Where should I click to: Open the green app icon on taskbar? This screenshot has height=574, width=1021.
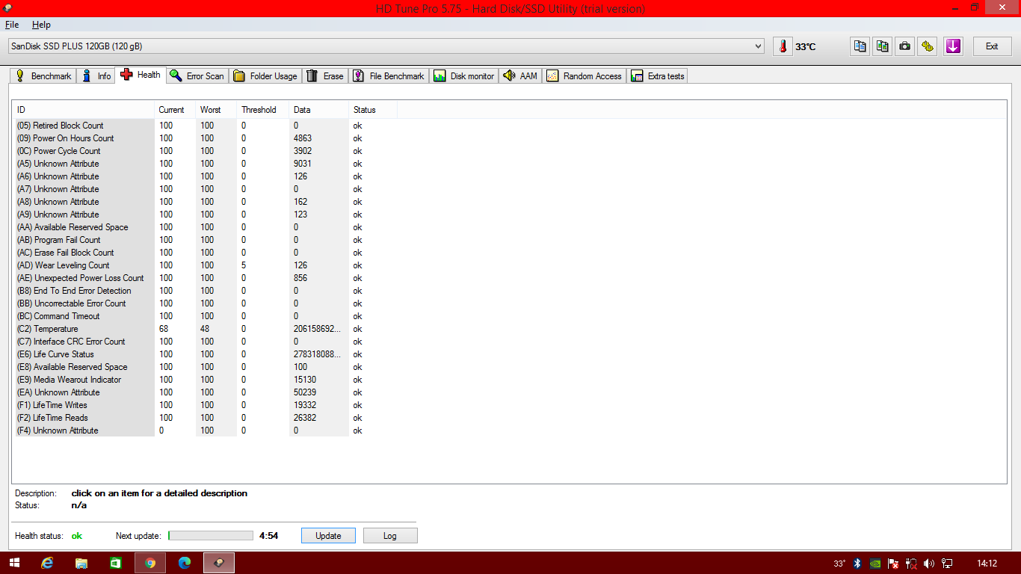click(x=116, y=563)
